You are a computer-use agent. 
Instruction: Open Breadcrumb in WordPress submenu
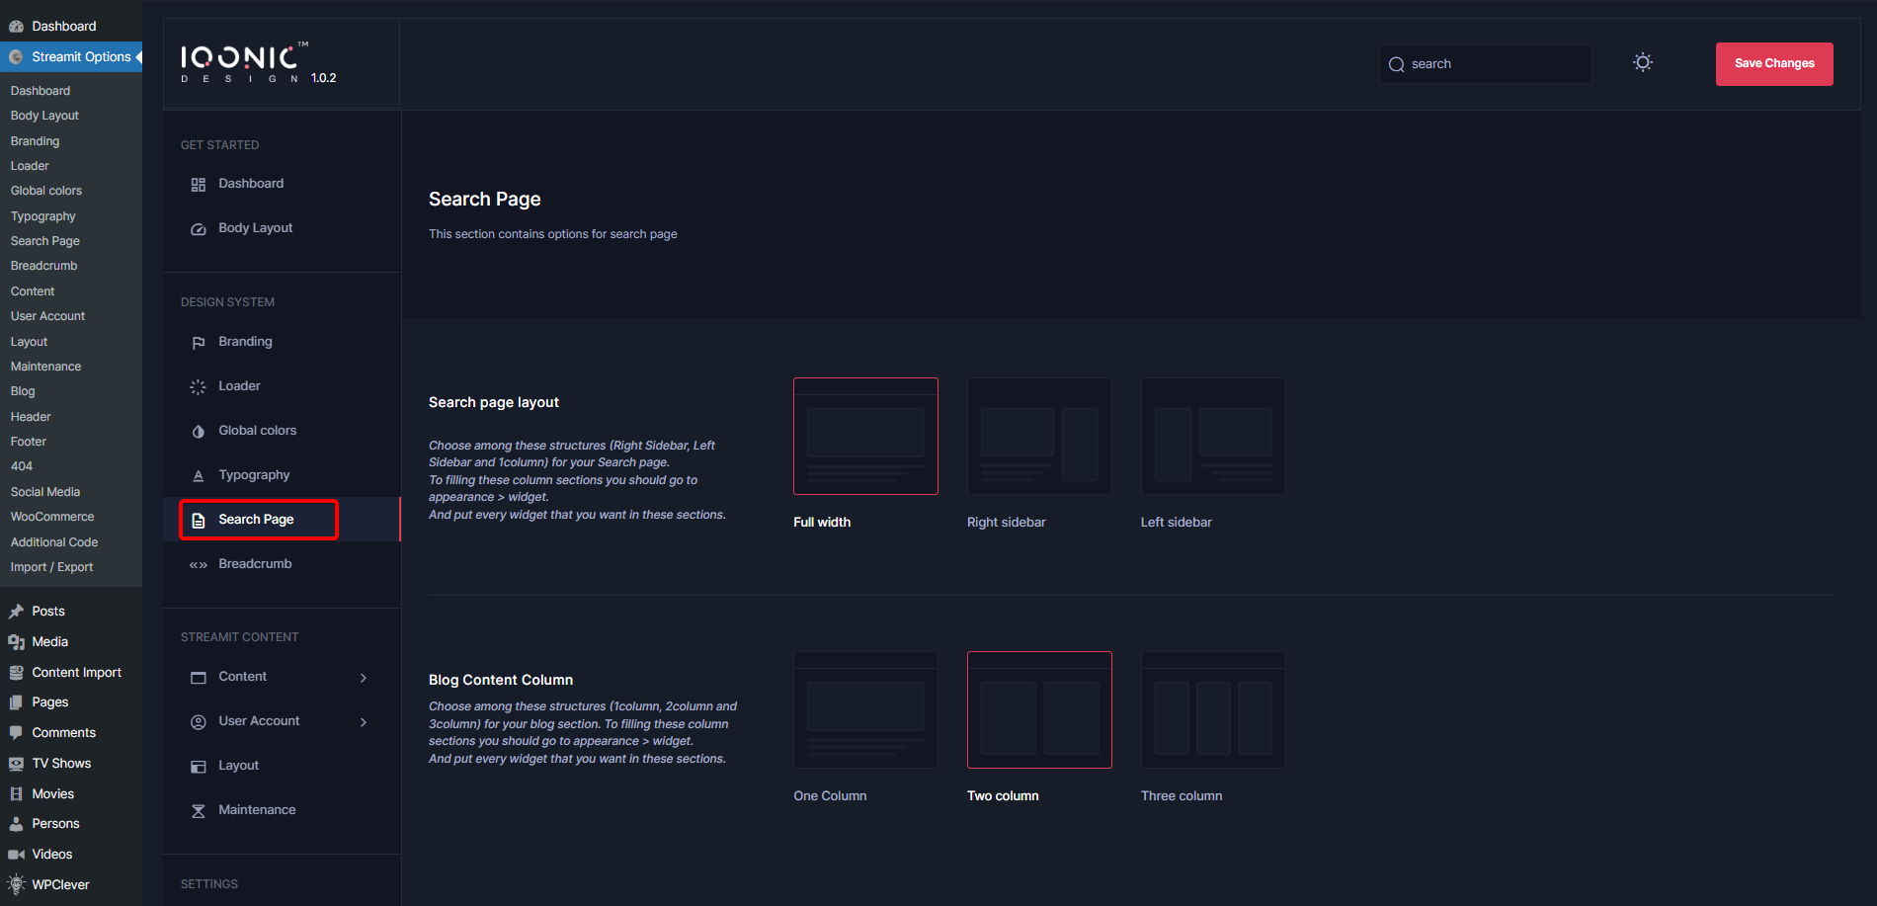coord(43,266)
